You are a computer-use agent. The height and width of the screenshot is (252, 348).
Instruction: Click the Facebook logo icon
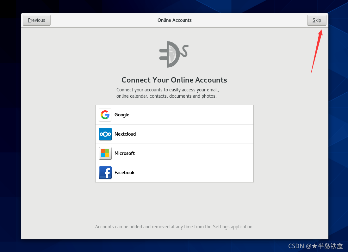105,173
